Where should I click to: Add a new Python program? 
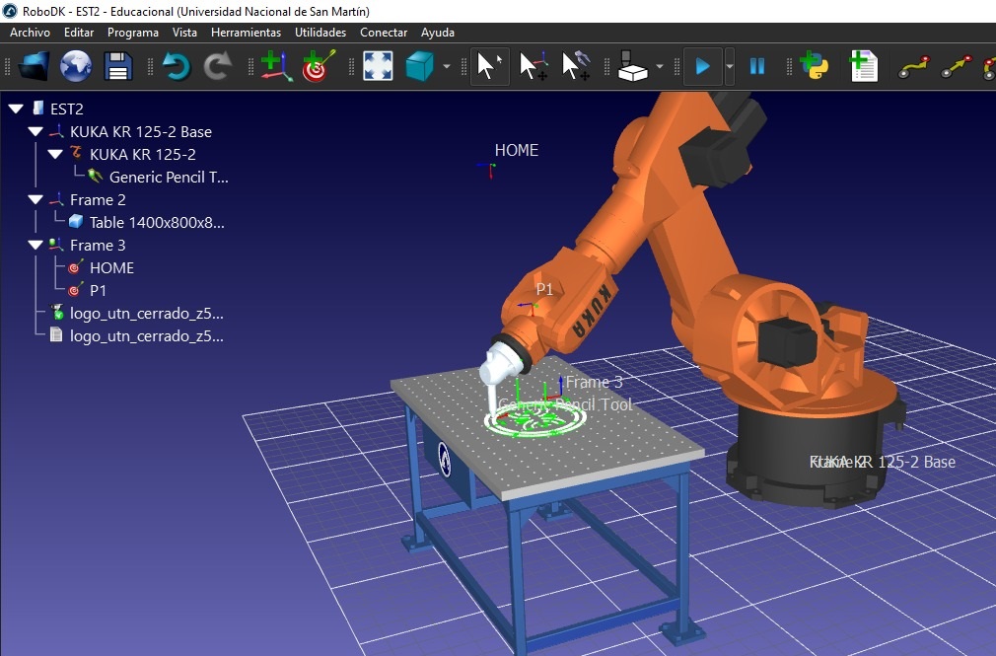click(814, 66)
